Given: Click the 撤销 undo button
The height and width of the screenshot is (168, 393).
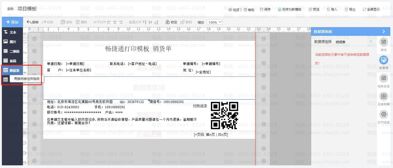Looking at the screenshot, I should tap(33, 22).
